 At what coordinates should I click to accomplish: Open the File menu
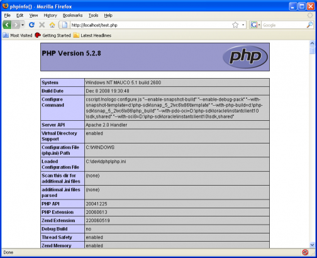pyautogui.click(x=8, y=15)
